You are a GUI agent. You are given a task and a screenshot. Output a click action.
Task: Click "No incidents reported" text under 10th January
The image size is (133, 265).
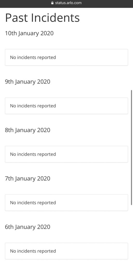coord(33,57)
